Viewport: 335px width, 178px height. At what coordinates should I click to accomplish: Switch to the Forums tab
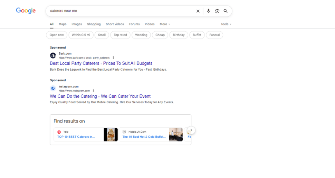[134, 24]
